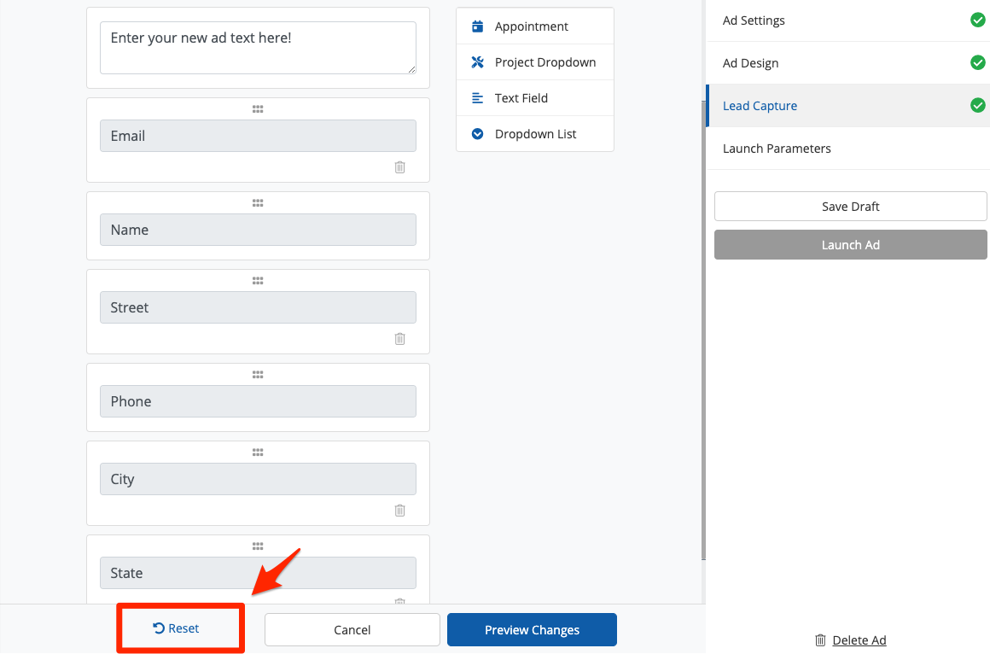Click into the new ad text box
Viewport: 990px width, 654px height.
pos(258,48)
